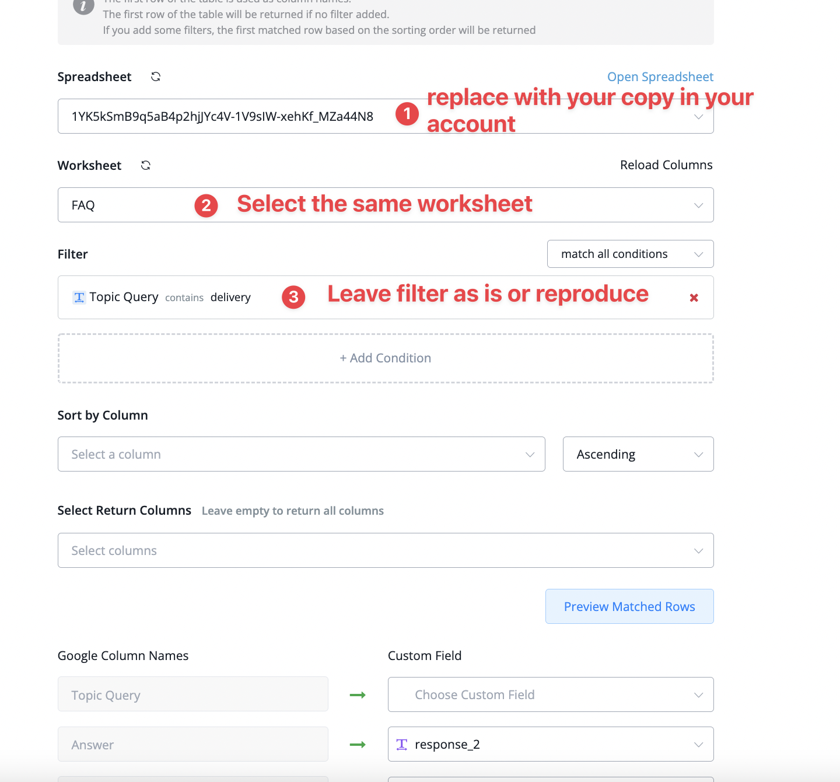Click the Open Spreadsheet link
This screenshot has height=782, width=840.
(660, 77)
